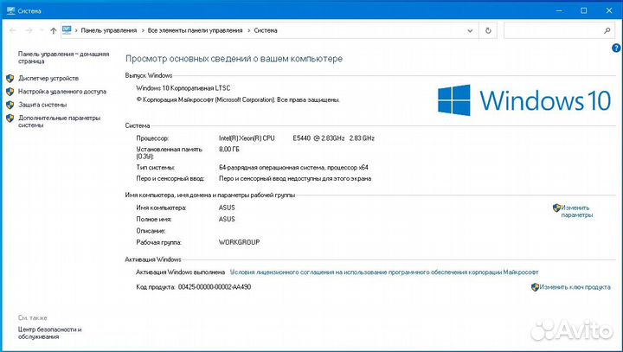Click the Microsoft Corporation copyright line
The height and width of the screenshot is (352, 623).
pyautogui.click(x=238, y=99)
